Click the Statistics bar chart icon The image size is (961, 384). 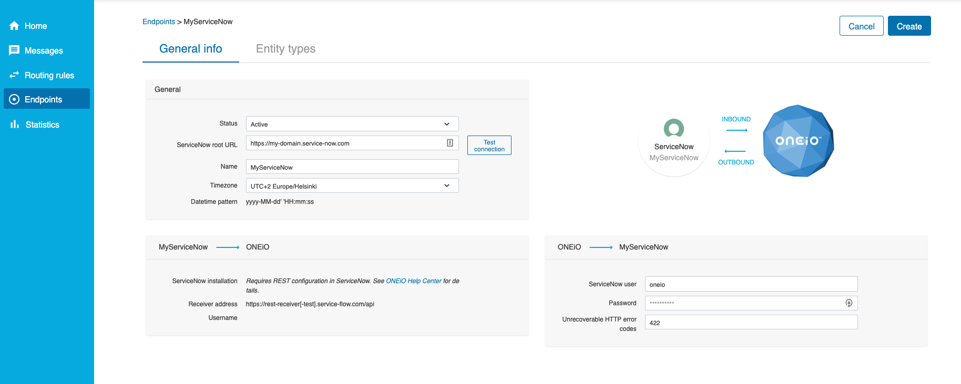(x=14, y=124)
